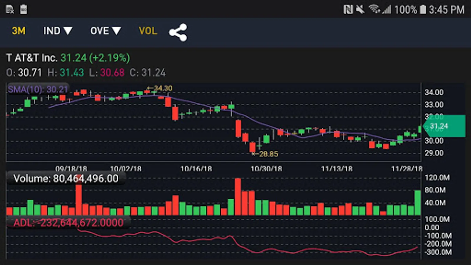Tap the 11/28/18 date axis label
This screenshot has width=471, height=265.
point(407,168)
